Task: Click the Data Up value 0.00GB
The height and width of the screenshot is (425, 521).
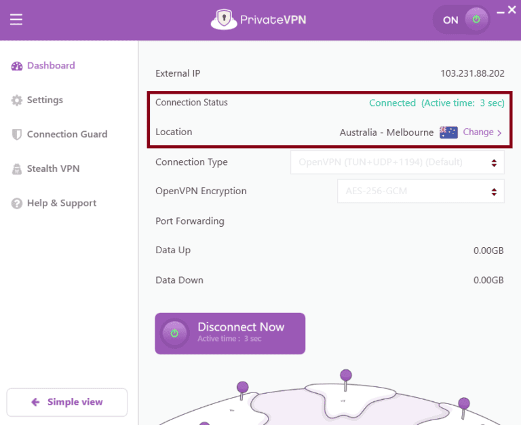Action: coord(488,251)
